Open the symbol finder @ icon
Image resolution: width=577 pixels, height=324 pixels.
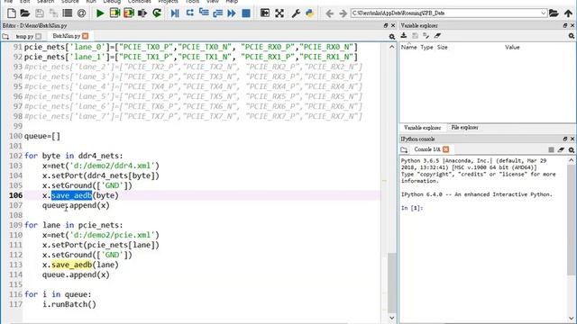click(81, 13)
